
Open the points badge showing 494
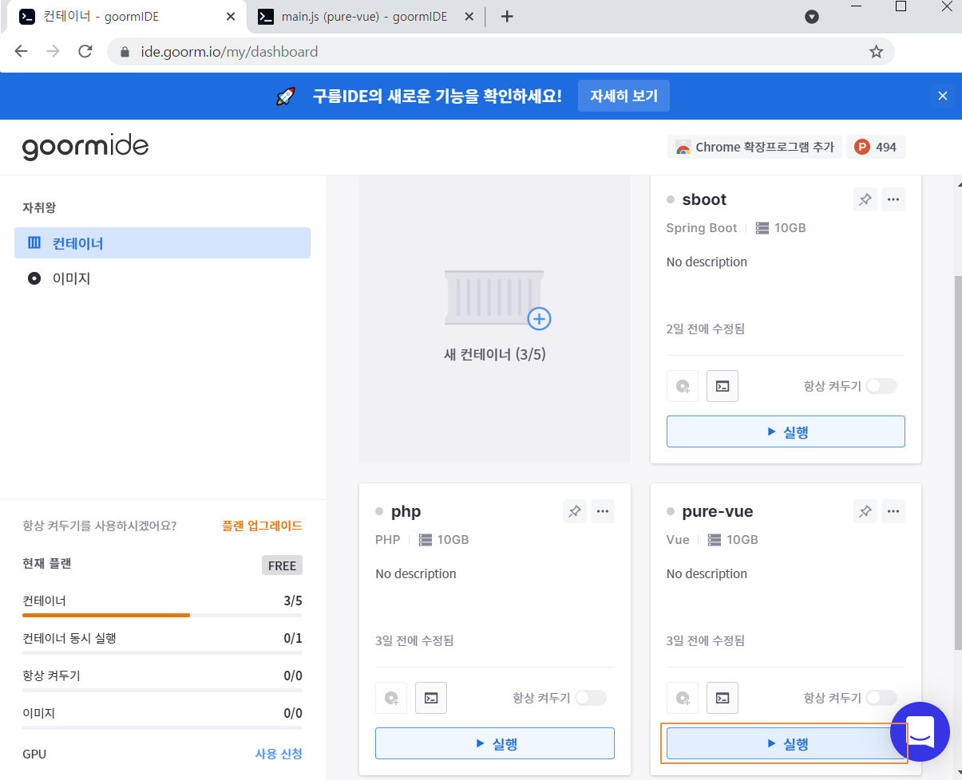(x=876, y=147)
